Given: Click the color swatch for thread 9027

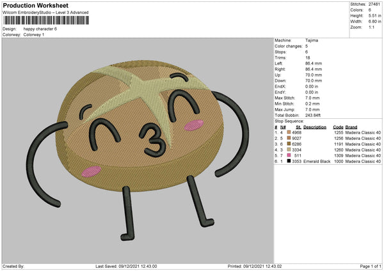Looking at the screenshot, I should tap(289, 138).
